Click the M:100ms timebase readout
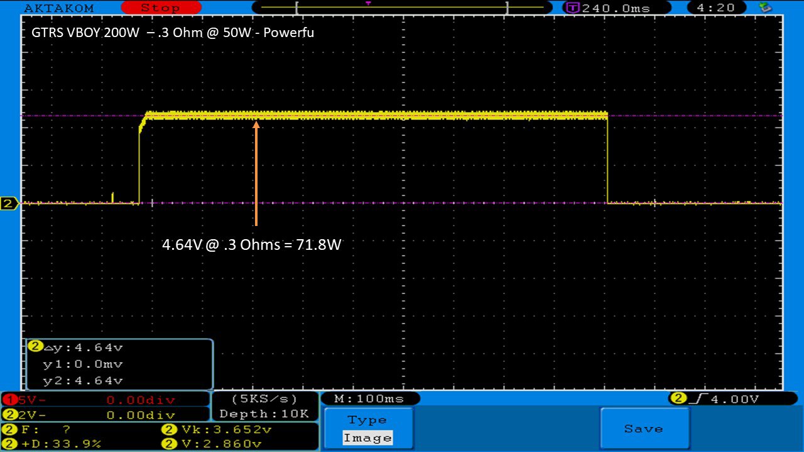This screenshot has width=804, height=452. point(371,399)
